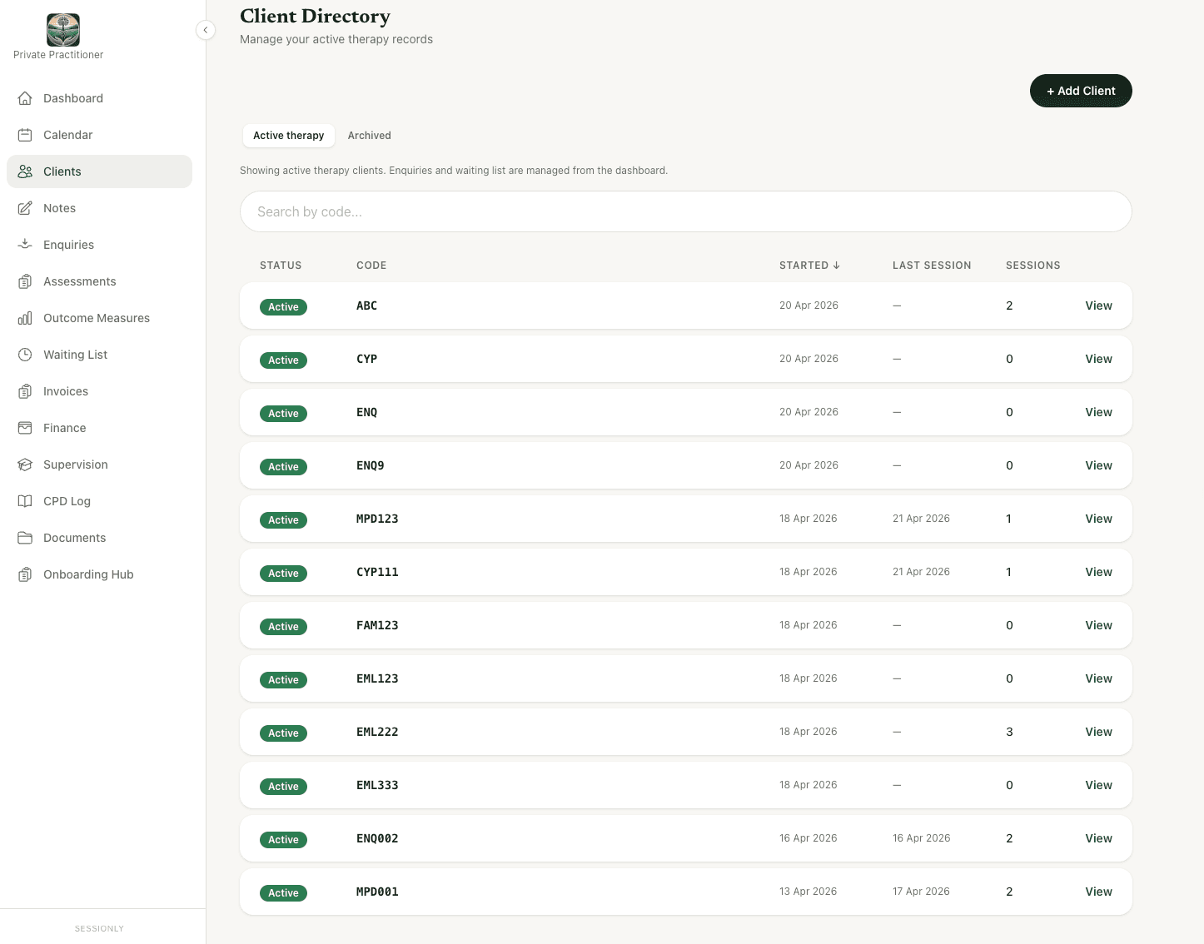Click the CPD Log book icon

pyautogui.click(x=25, y=501)
